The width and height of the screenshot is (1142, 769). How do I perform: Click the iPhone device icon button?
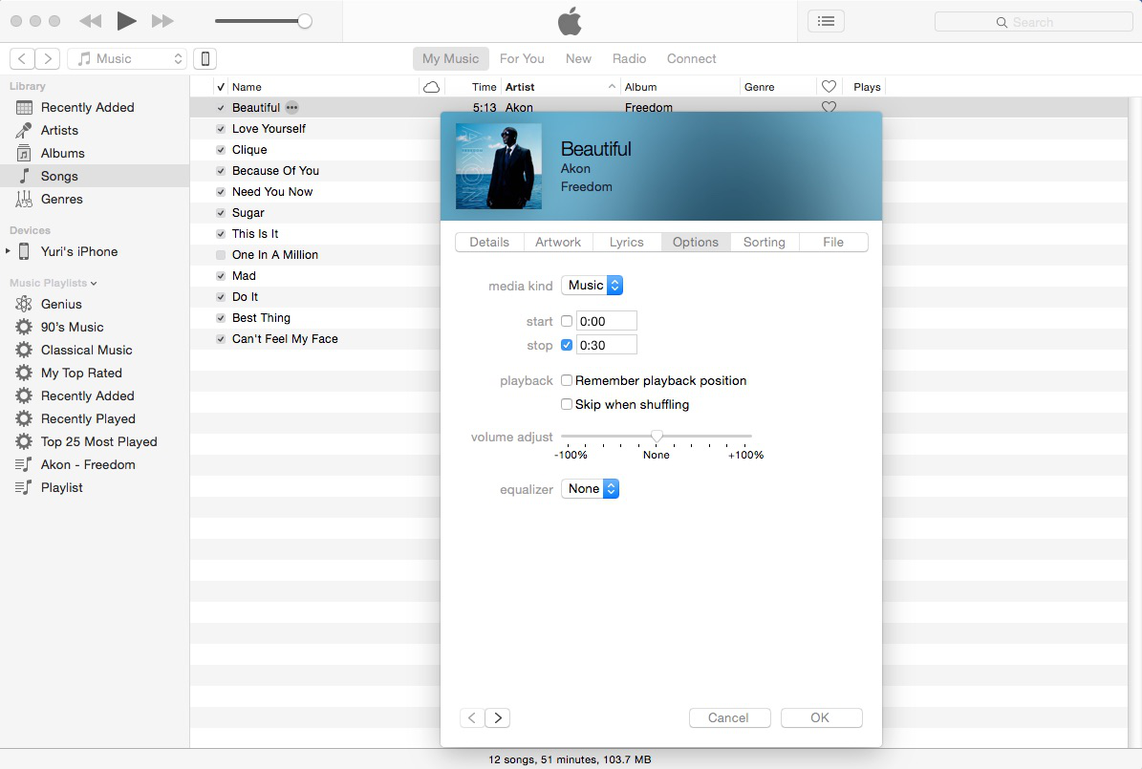(205, 58)
